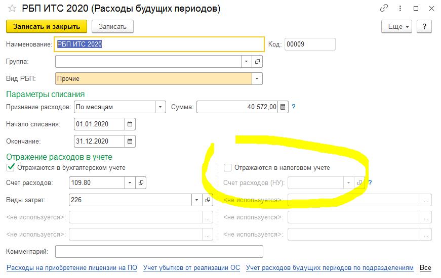Click the star favorite icon in title bar

coord(11,9)
